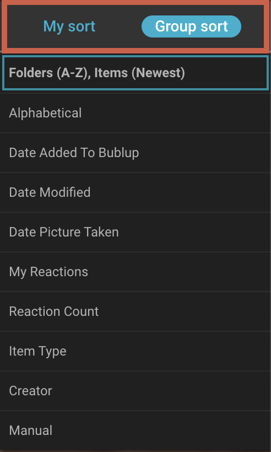Click the blue My sort text

69,26
